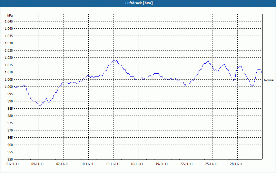Select the 1.035 value on the y-axis

tap(9, 36)
